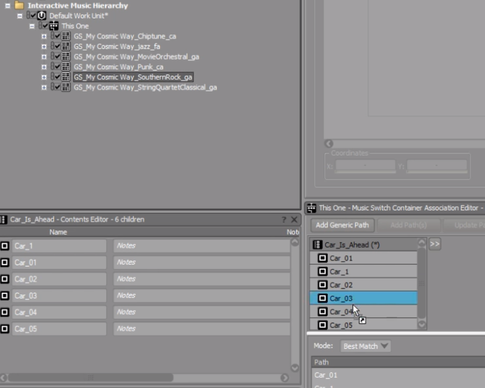This screenshot has height=388, width=485.
Task: Click the state group icon beside Car_Is_Ahead (*)
Action: coord(317,245)
